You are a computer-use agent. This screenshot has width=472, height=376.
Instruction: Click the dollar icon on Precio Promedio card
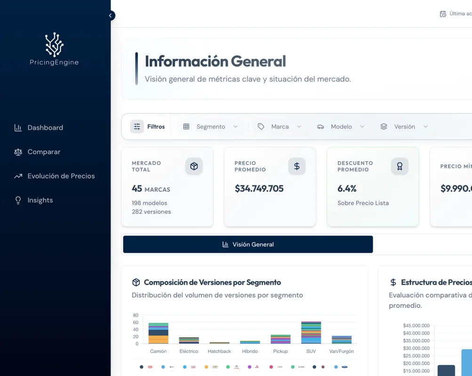pos(297,166)
